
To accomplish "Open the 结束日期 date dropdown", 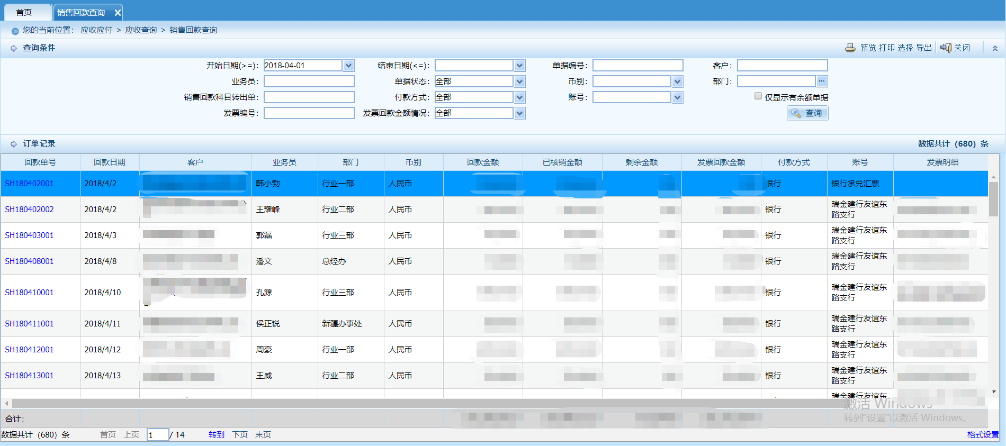I will [x=519, y=66].
